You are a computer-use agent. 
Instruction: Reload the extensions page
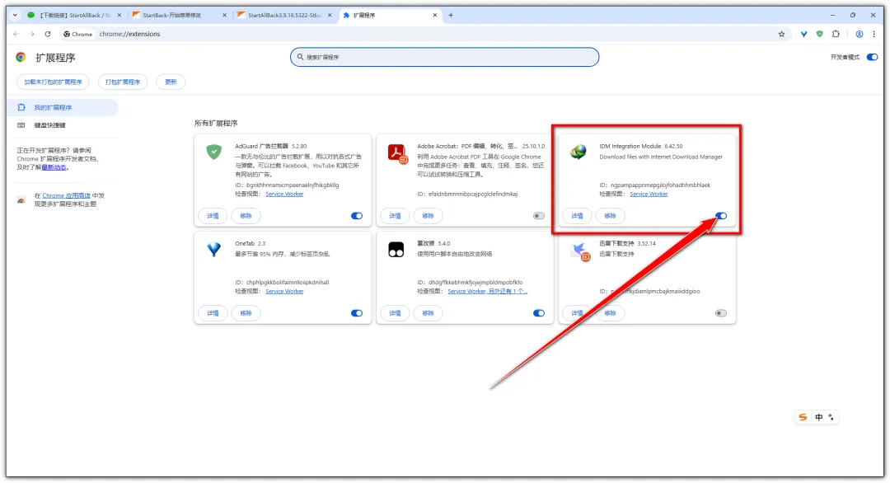click(x=48, y=34)
